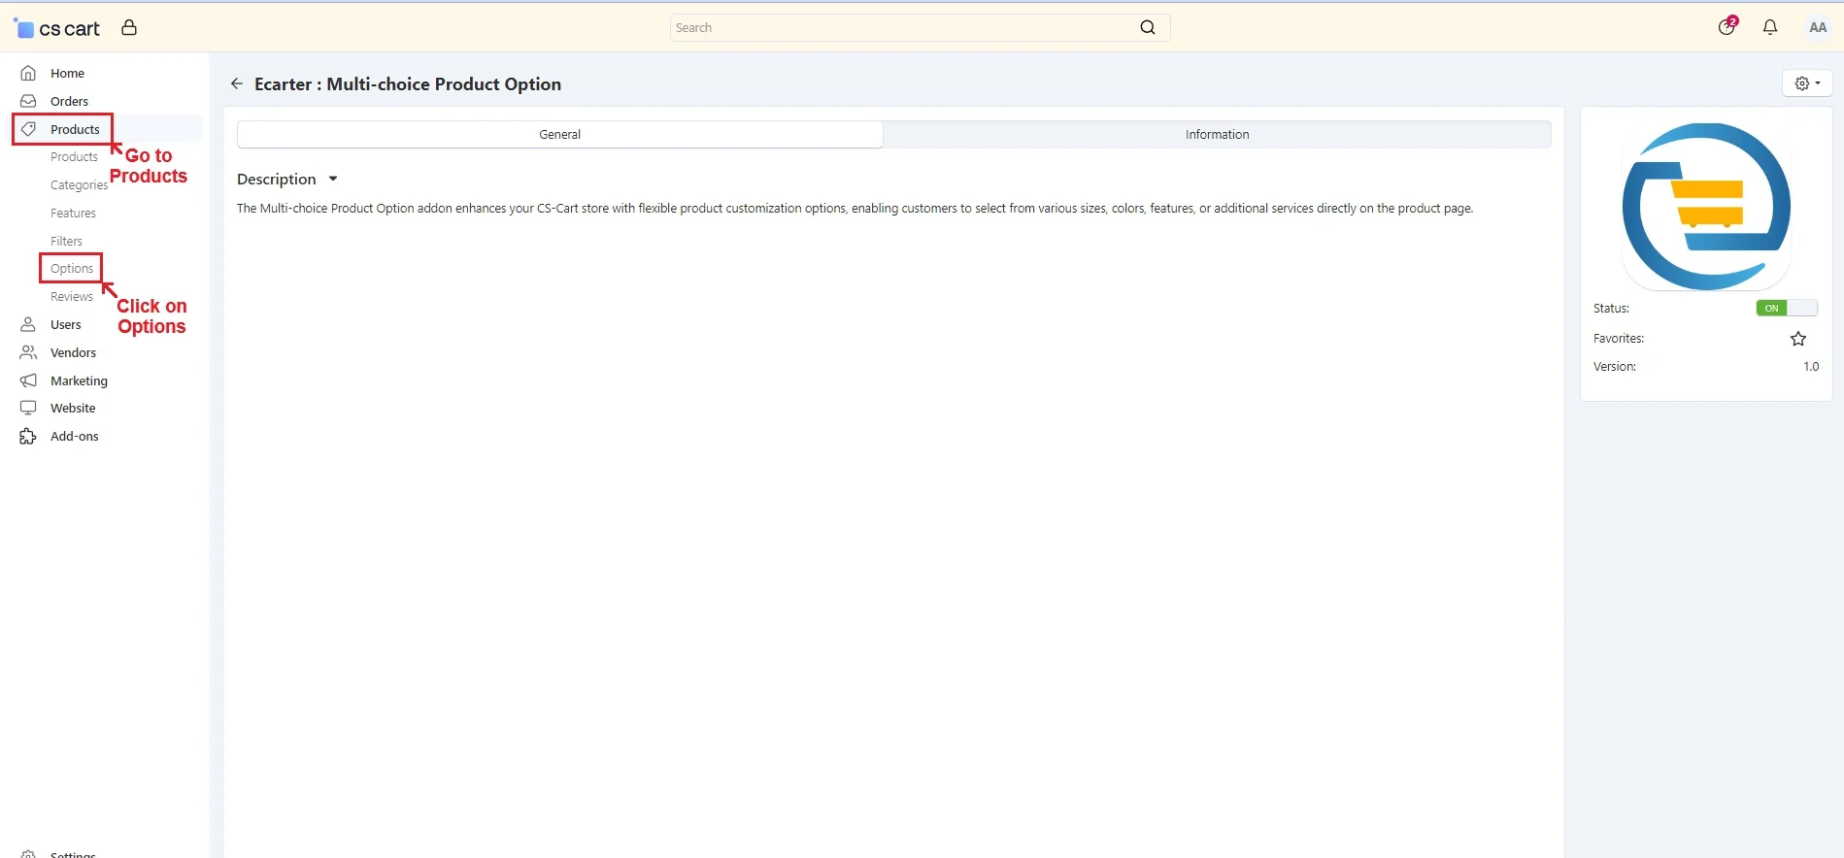The image size is (1844, 858).
Task: Open the Orders menu item
Action: pyautogui.click(x=69, y=101)
